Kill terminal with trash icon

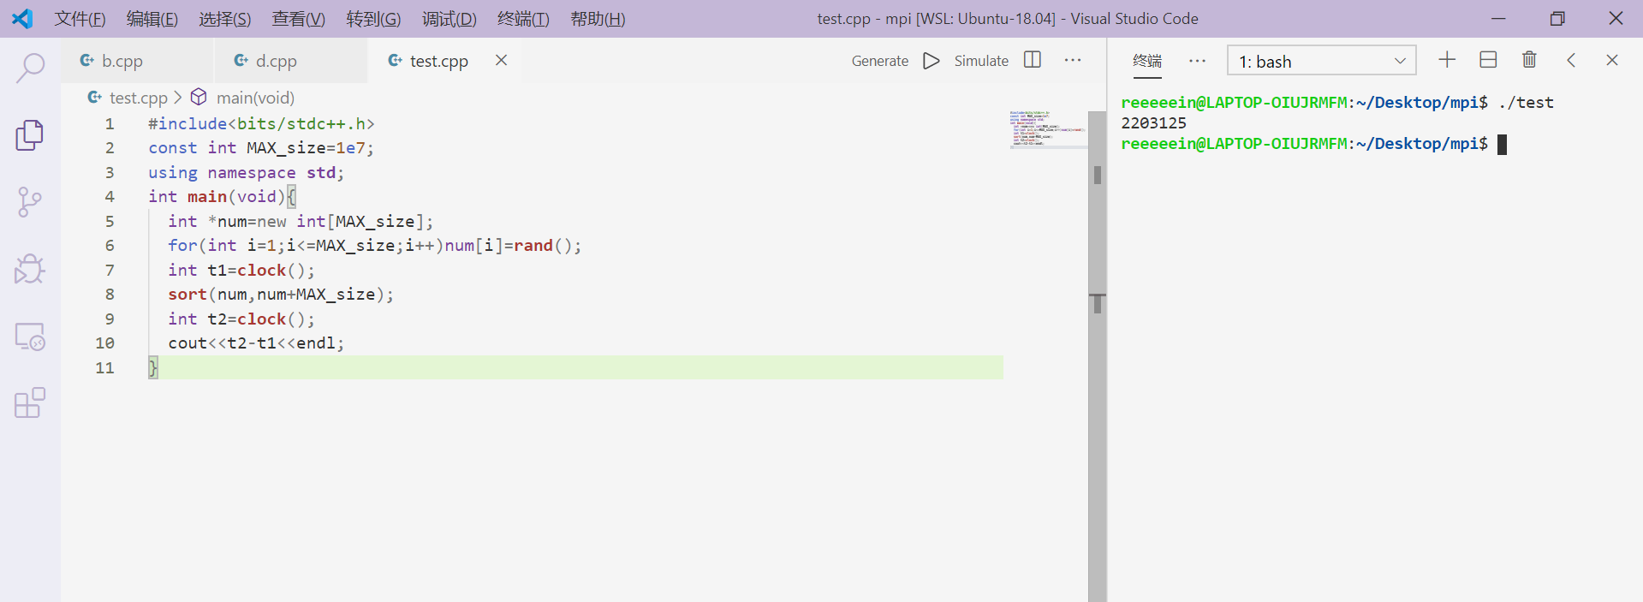pos(1529,59)
